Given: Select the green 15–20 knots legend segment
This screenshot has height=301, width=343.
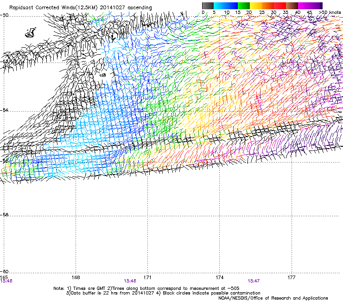Looking at the screenshot, I should click(244, 6).
